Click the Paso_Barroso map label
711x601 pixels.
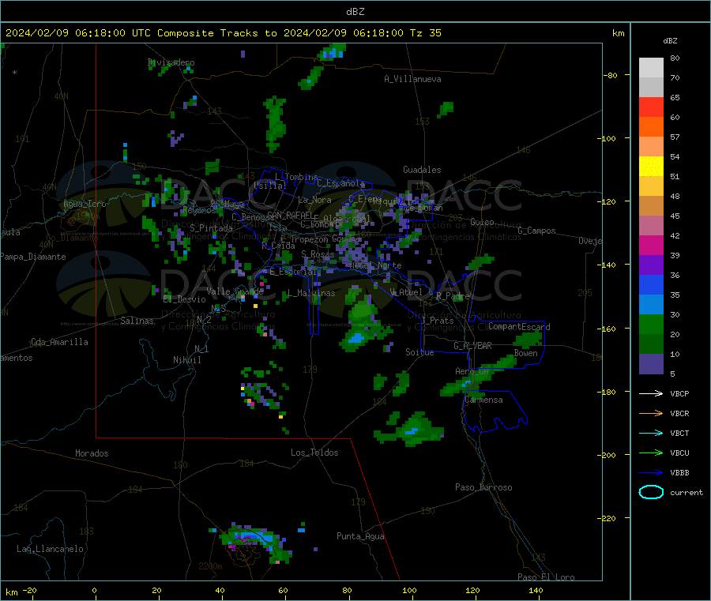(483, 487)
